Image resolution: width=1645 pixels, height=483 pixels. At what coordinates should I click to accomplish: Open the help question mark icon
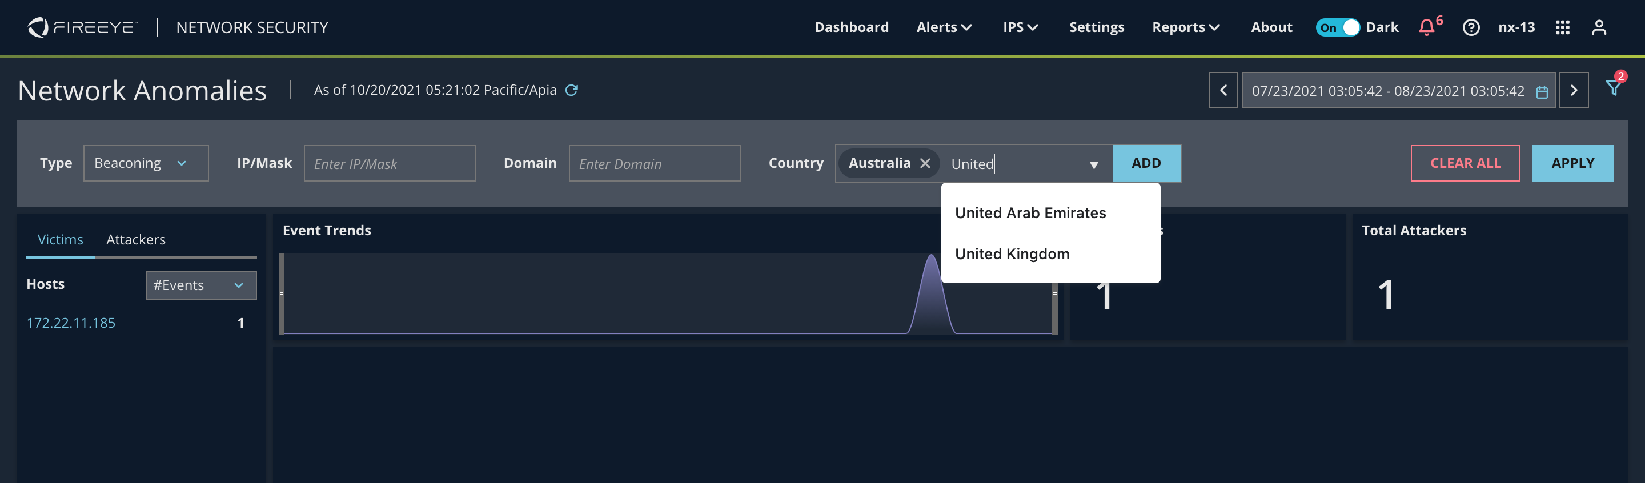tap(1471, 27)
